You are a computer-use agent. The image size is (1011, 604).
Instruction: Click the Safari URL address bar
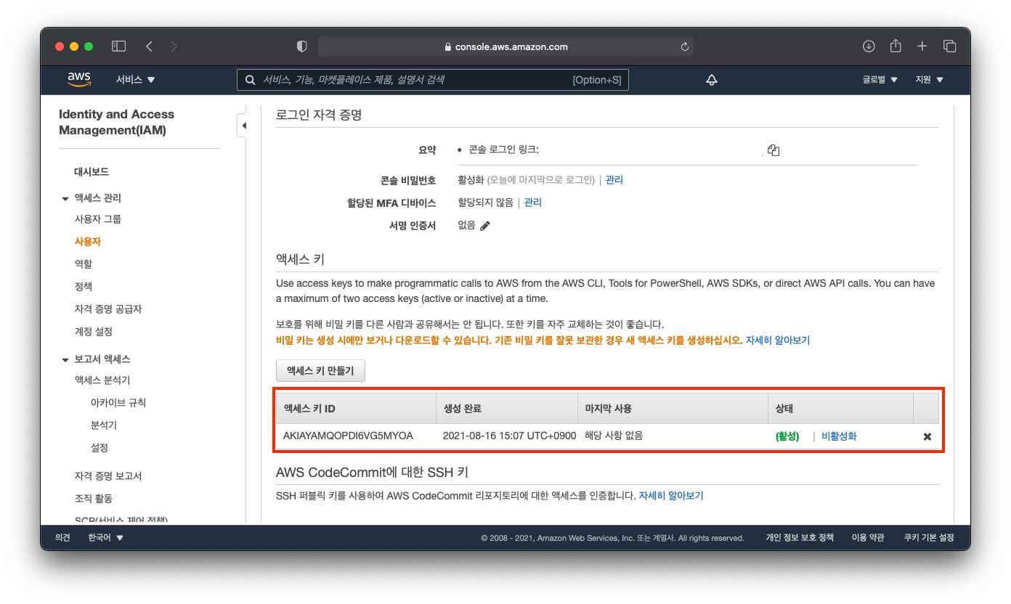tap(506, 46)
